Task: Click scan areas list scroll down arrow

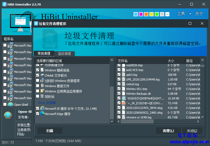Action: click(x=112, y=121)
